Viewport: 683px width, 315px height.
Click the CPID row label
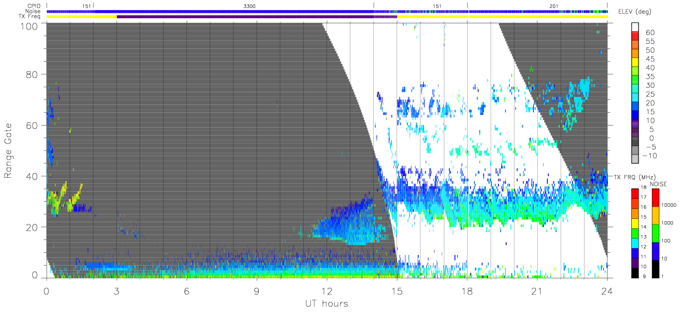34,6
